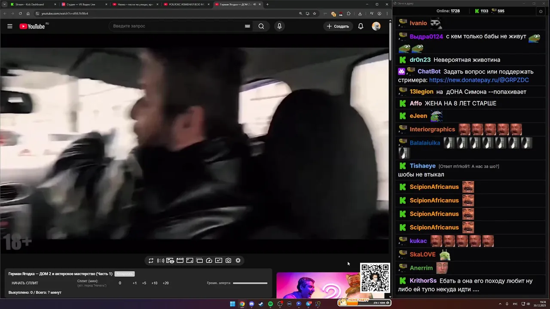The height and width of the screenshot is (309, 550).
Task: Click the Online: 1728 counter
Action: pyautogui.click(x=448, y=11)
